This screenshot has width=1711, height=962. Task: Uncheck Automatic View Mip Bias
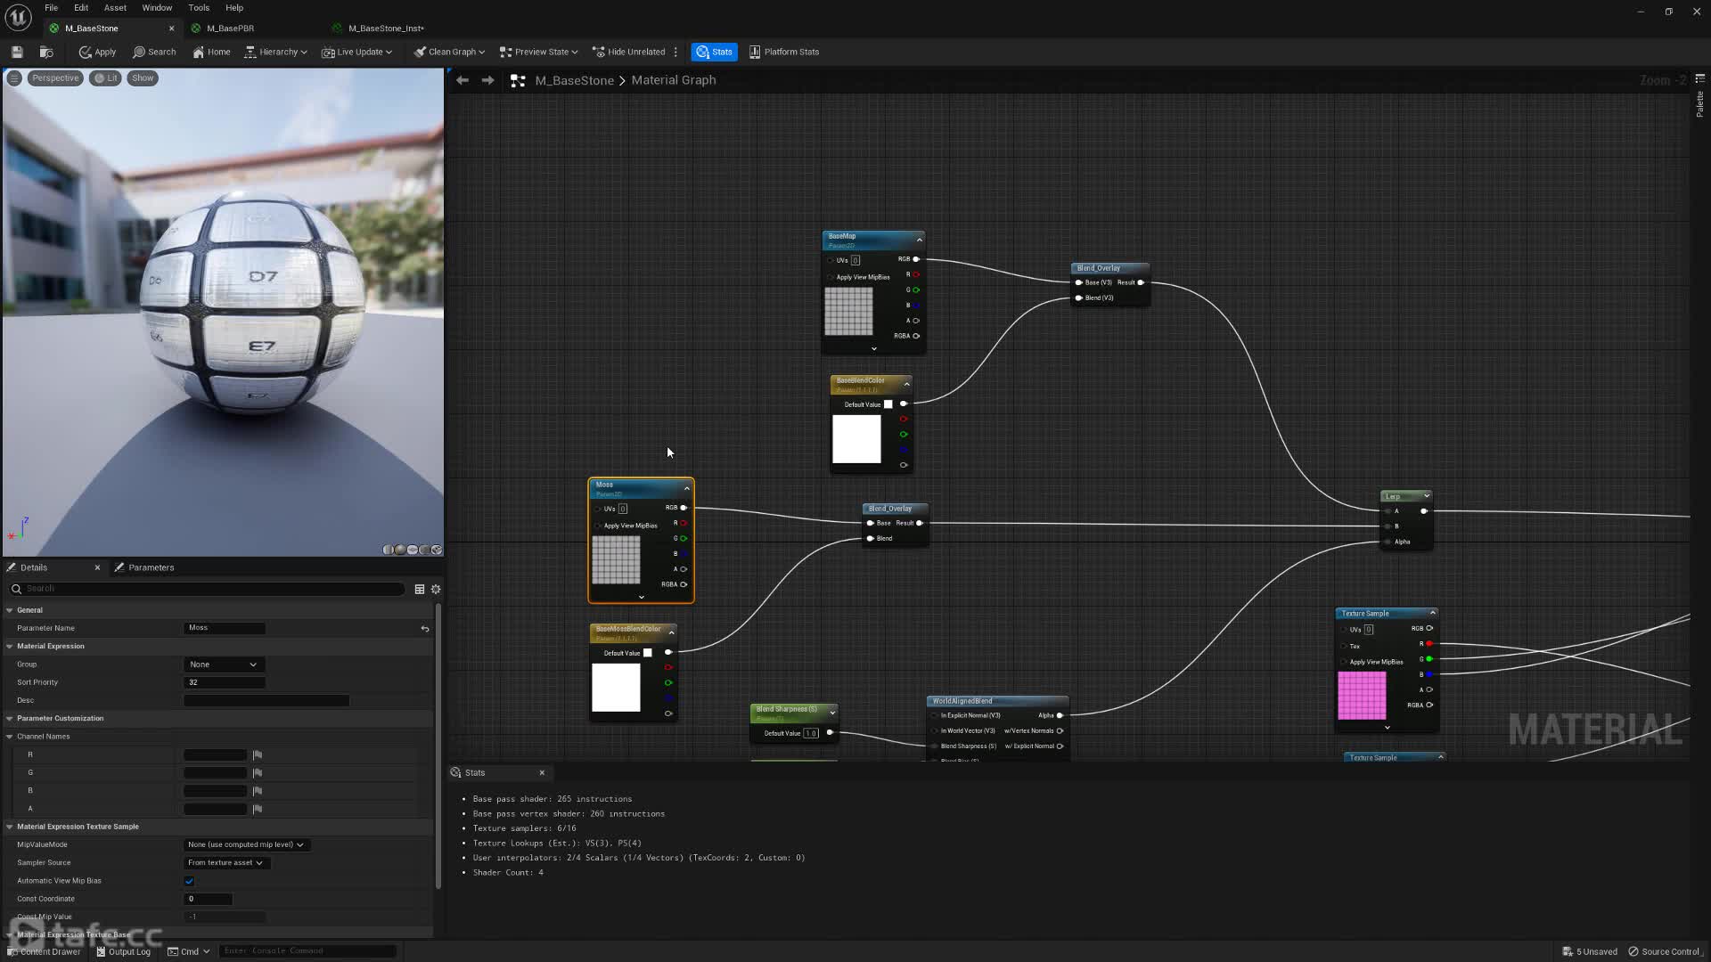coord(189,881)
